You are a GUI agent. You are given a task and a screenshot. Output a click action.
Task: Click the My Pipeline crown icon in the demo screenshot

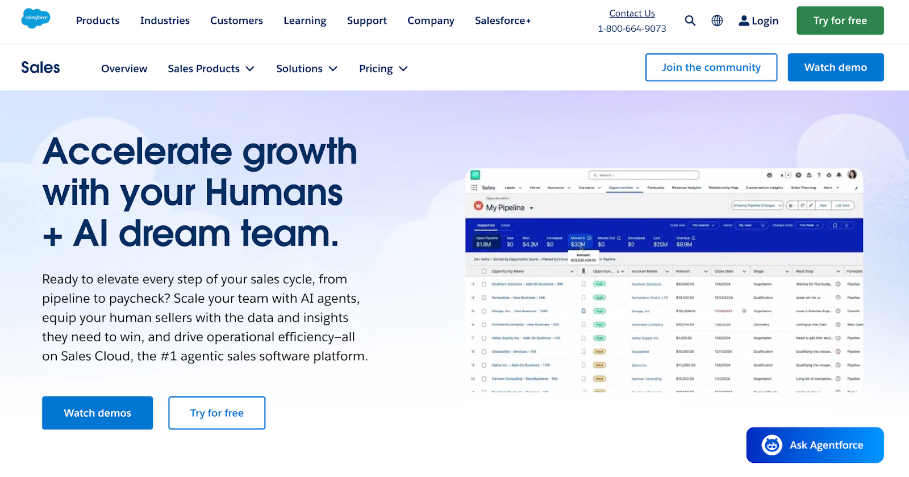(x=478, y=206)
